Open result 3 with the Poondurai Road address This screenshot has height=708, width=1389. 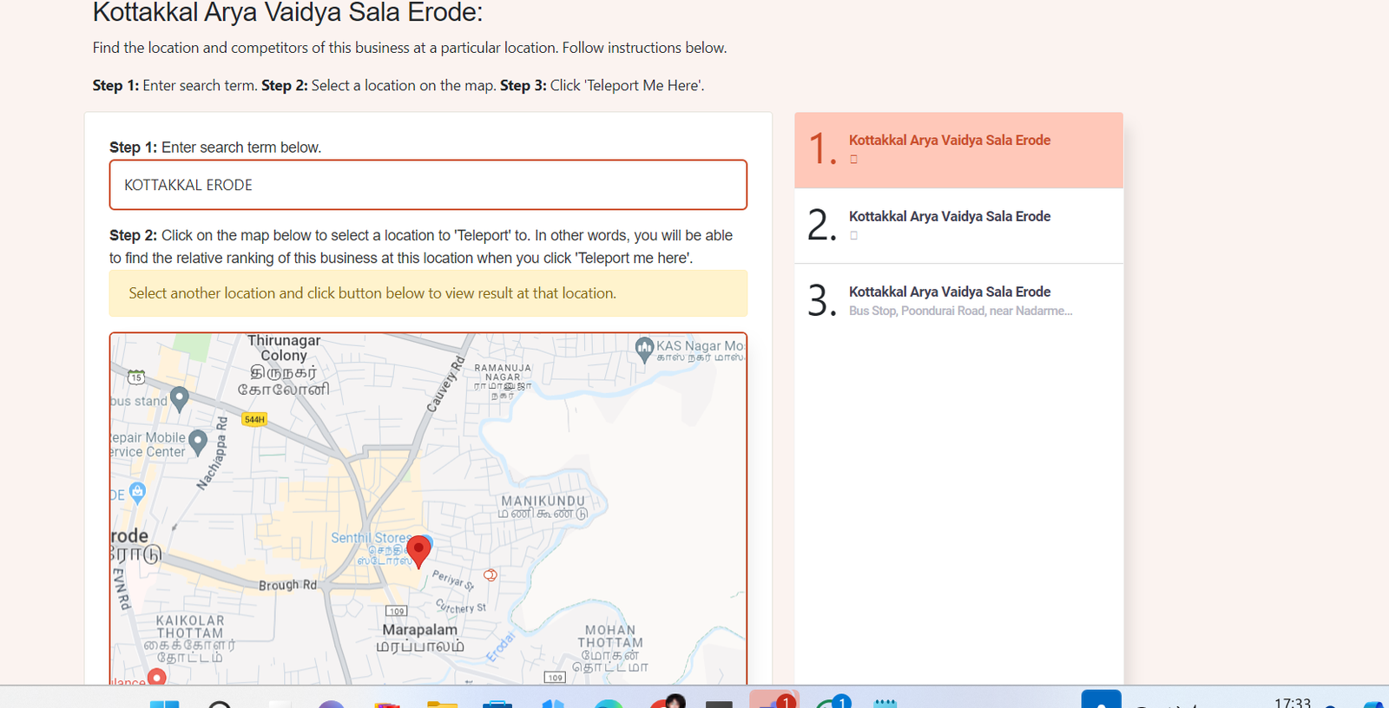pyautogui.click(x=958, y=301)
